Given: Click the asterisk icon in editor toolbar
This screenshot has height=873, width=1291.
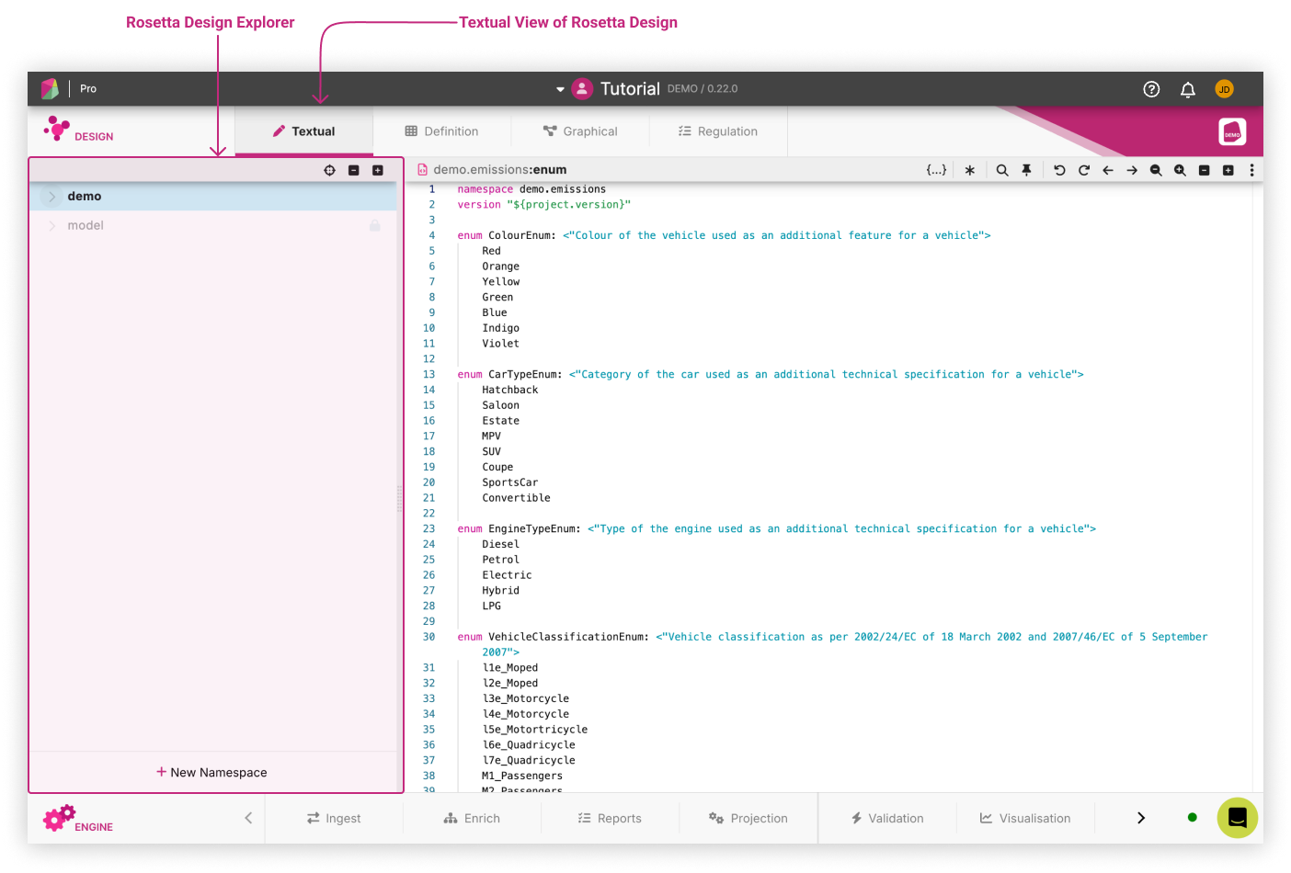Looking at the screenshot, I should tap(969, 170).
